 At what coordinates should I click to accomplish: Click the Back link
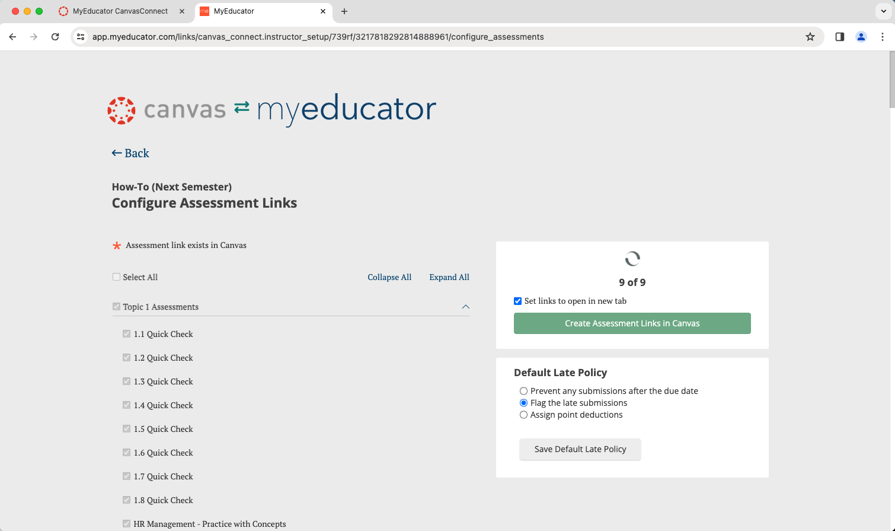(x=130, y=153)
